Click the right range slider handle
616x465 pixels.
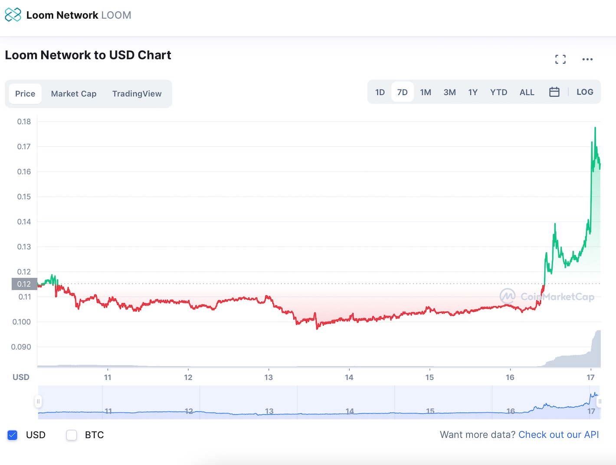click(600, 402)
